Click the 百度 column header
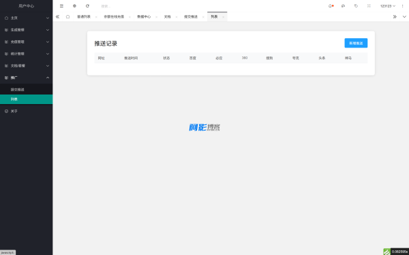409x255 pixels. pos(192,58)
